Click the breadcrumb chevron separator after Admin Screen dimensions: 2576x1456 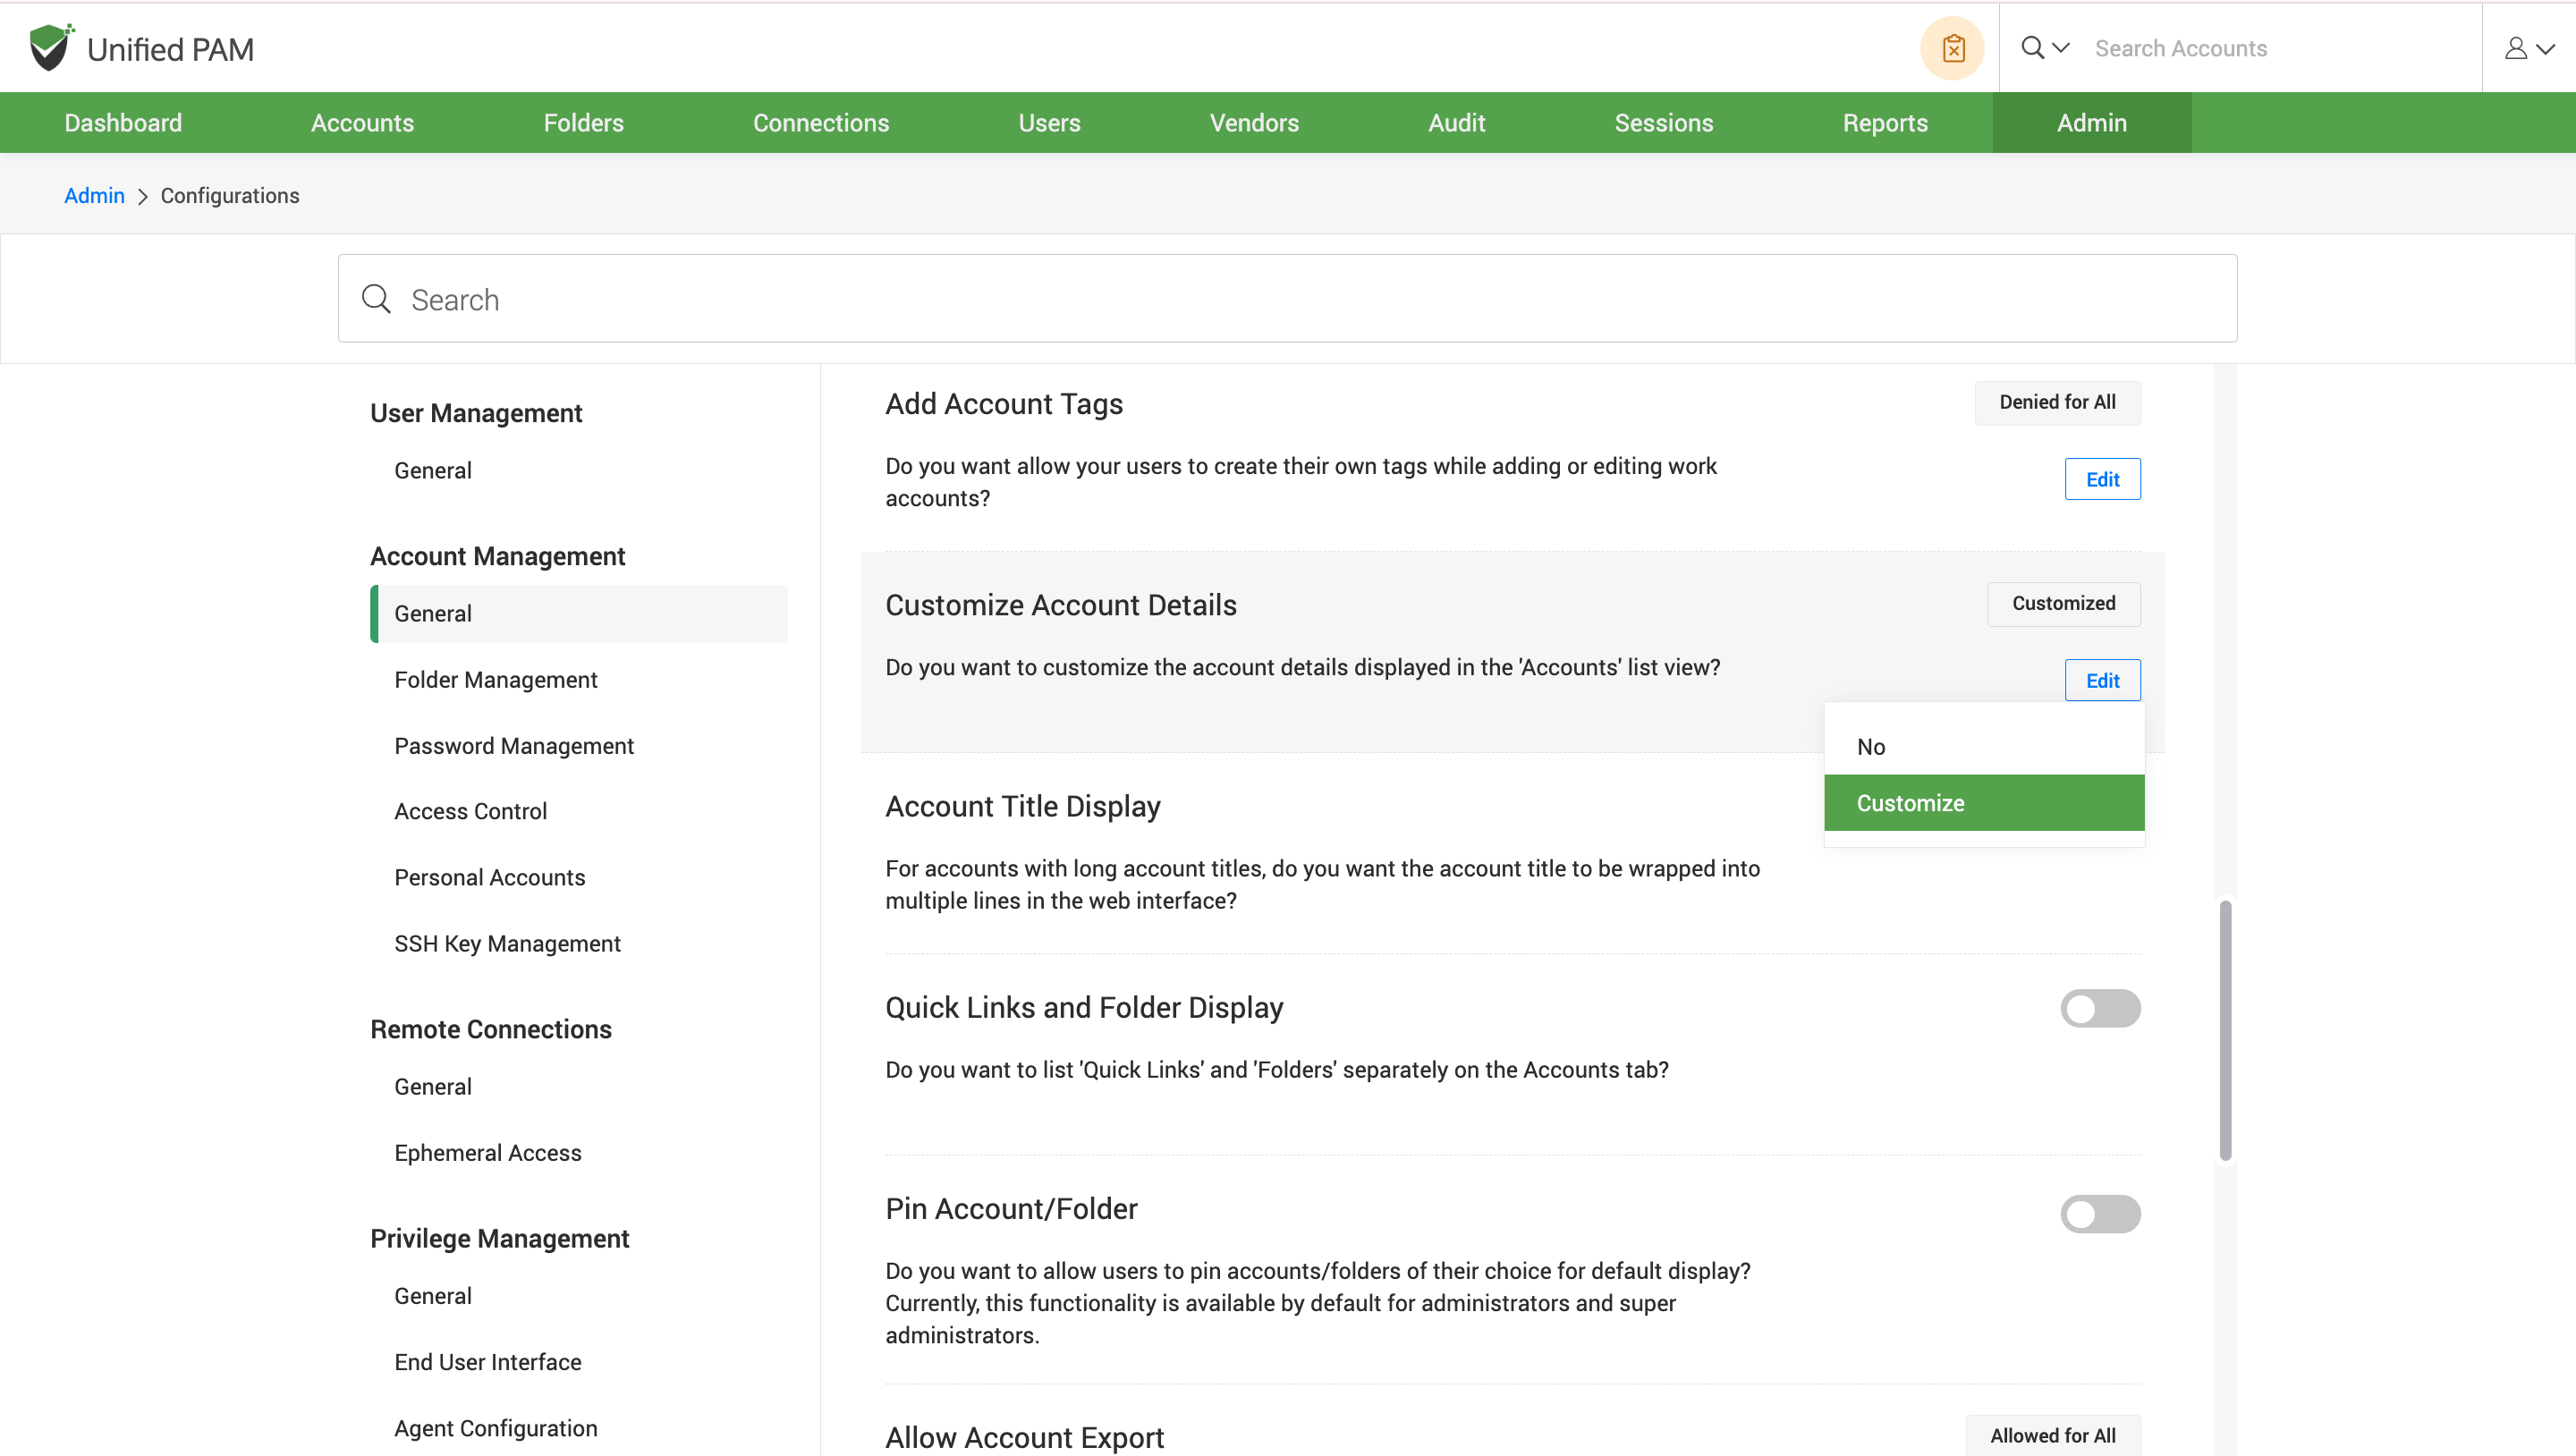[142, 196]
